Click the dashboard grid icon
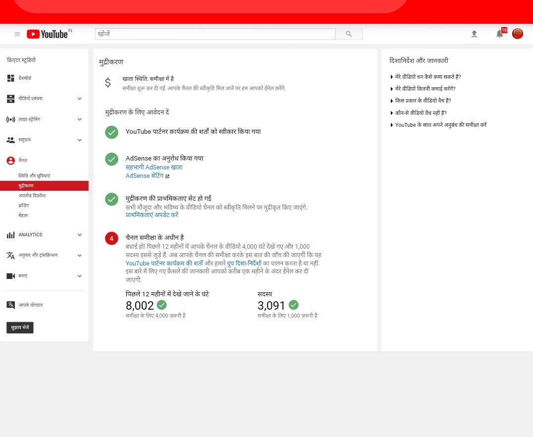Screen dimensions: 533x437 11,78
